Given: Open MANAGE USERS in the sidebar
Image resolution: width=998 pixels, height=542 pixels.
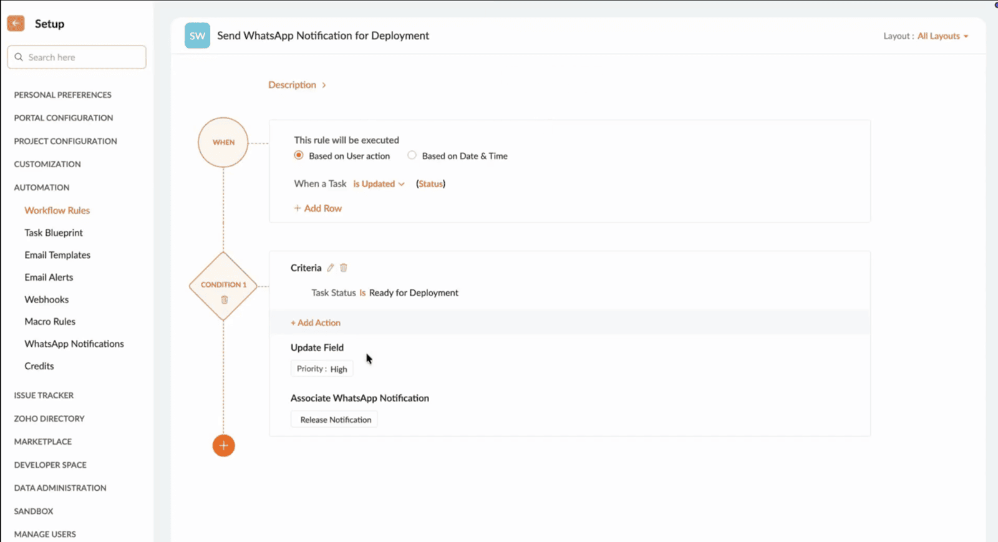Looking at the screenshot, I should [x=45, y=534].
